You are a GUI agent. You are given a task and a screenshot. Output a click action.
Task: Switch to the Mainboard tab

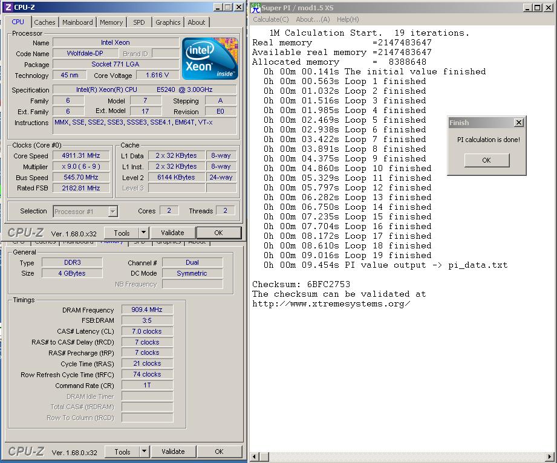click(x=77, y=22)
